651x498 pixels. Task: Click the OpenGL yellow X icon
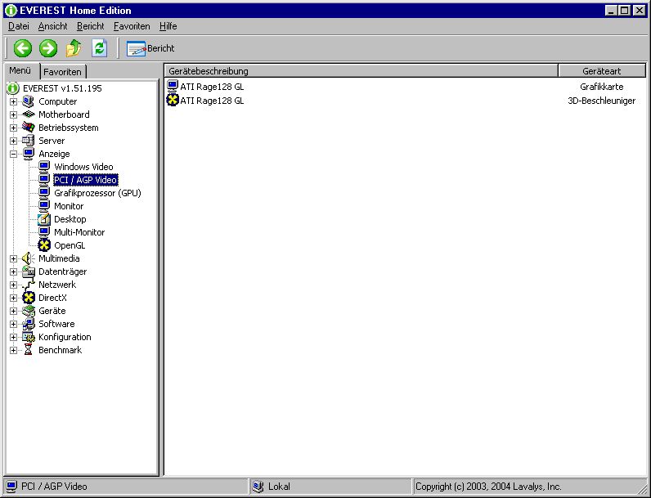(x=44, y=245)
